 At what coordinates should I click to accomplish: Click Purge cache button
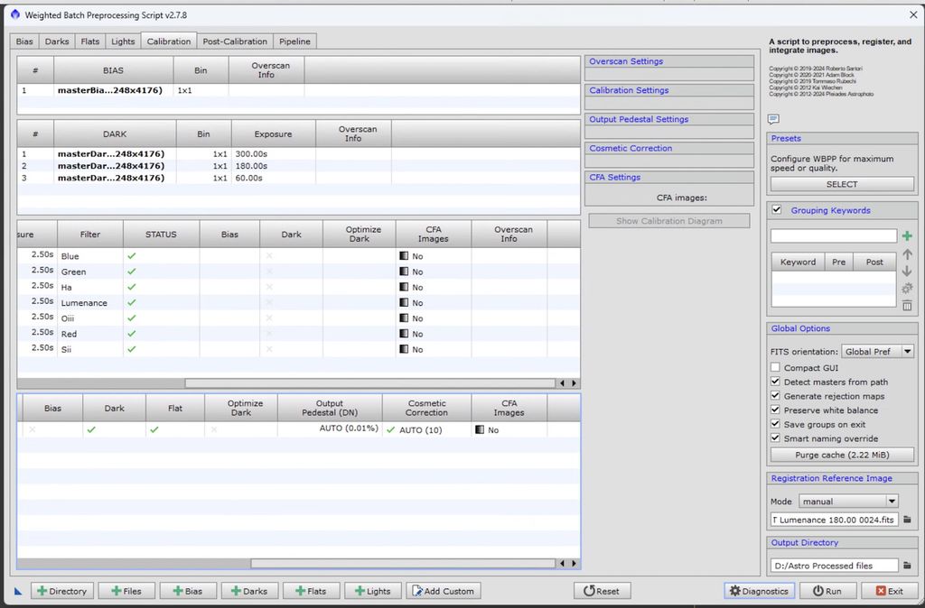click(842, 455)
